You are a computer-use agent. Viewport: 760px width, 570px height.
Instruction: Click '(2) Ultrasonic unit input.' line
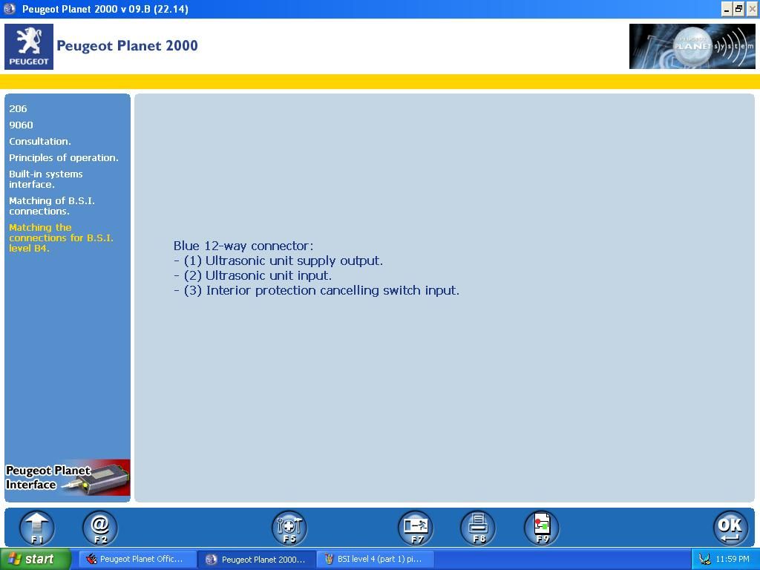pyautogui.click(x=252, y=276)
